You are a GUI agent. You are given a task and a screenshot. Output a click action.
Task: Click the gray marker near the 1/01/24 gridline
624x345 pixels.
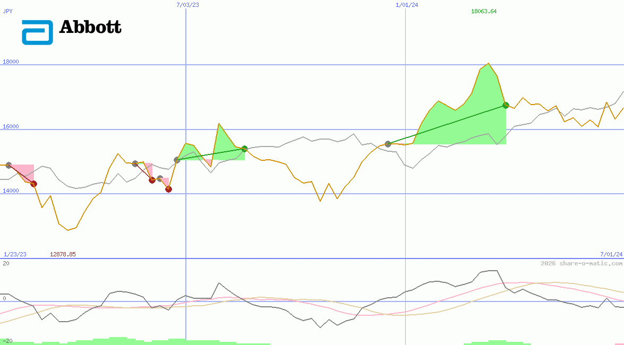tap(388, 144)
